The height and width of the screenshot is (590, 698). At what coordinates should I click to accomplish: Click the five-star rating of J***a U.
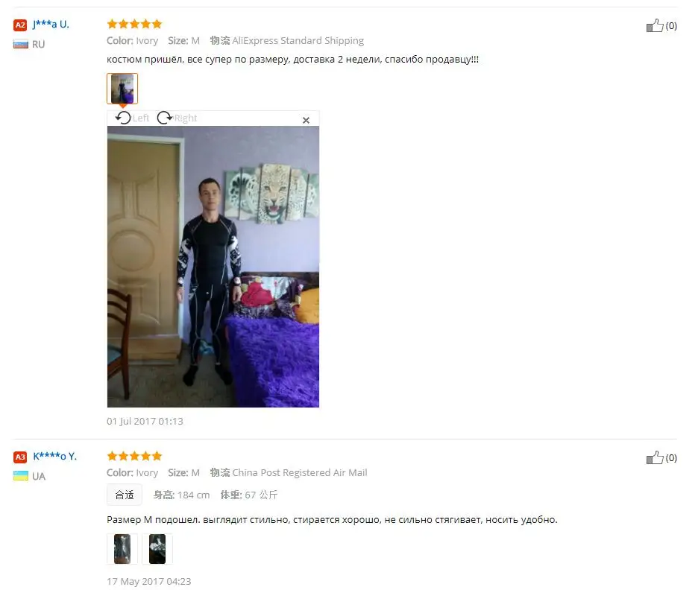[x=134, y=24]
